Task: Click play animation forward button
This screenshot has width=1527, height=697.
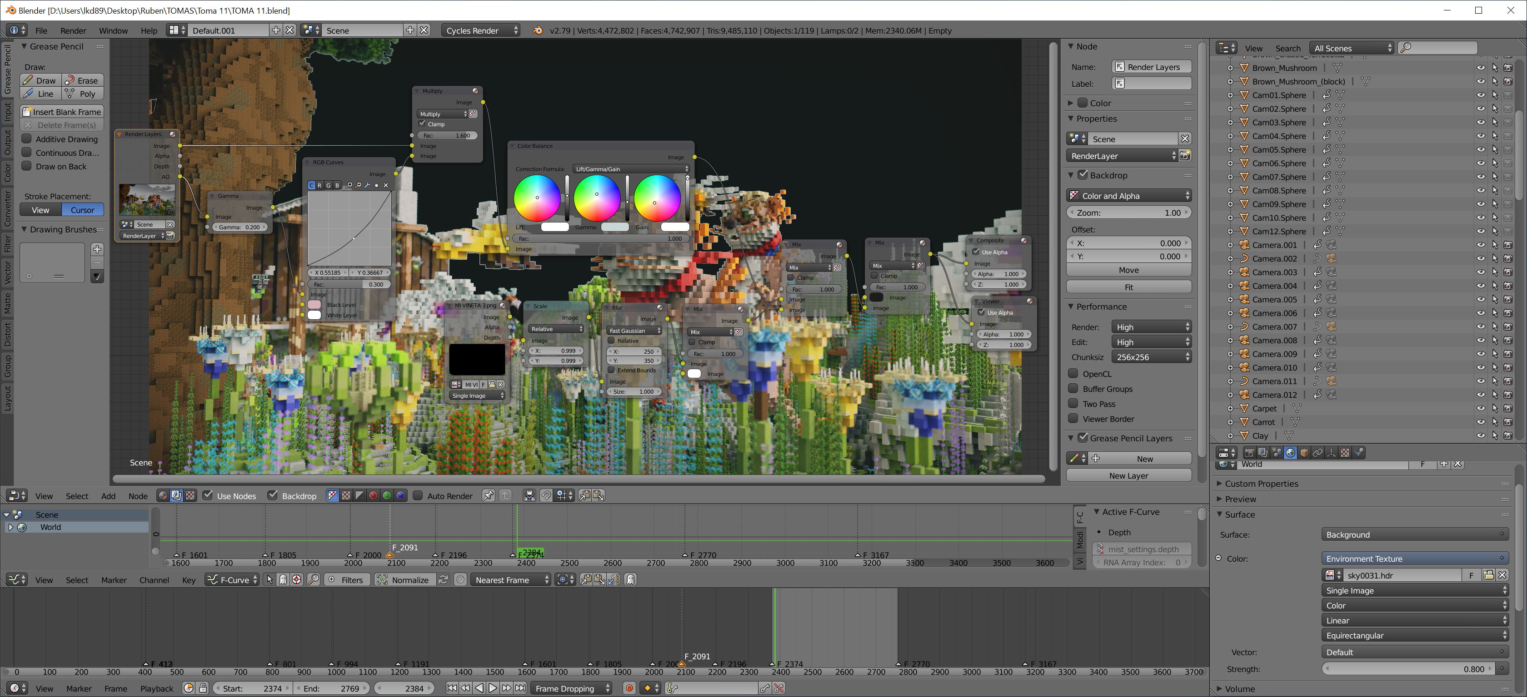Action: point(493,688)
